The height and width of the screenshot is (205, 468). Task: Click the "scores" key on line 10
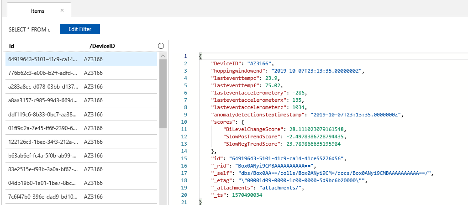[x=223, y=122]
